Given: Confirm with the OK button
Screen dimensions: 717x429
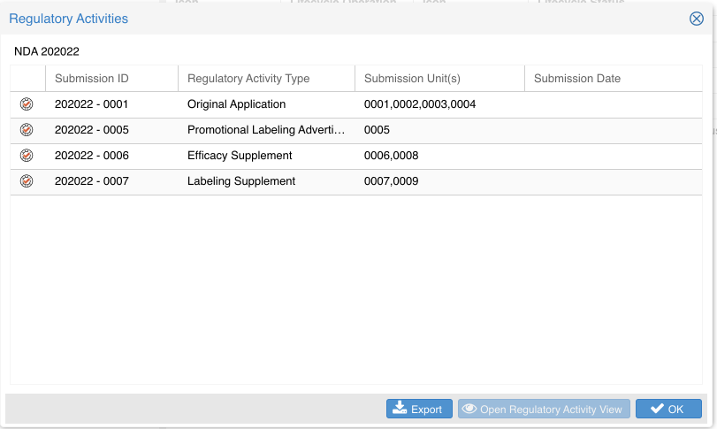Looking at the screenshot, I should [667, 409].
